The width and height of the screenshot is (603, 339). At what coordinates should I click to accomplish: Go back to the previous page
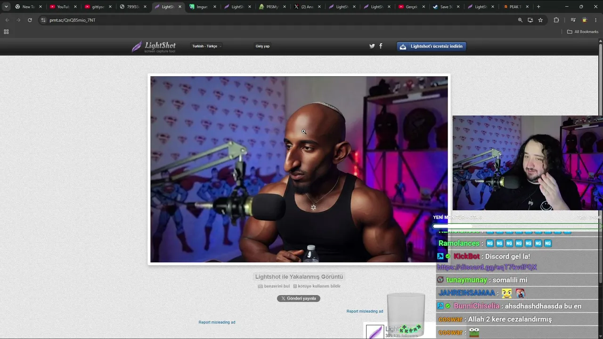coord(7,20)
